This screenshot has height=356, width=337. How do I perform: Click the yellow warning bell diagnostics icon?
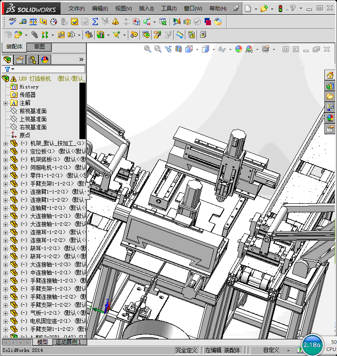(x=115, y=22)
